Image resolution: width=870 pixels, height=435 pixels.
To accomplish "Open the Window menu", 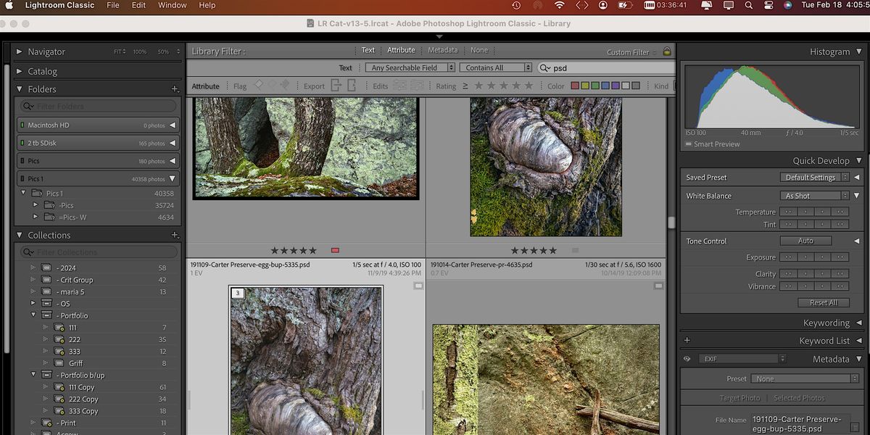I will pyautogui.click(x=172, y=5).
